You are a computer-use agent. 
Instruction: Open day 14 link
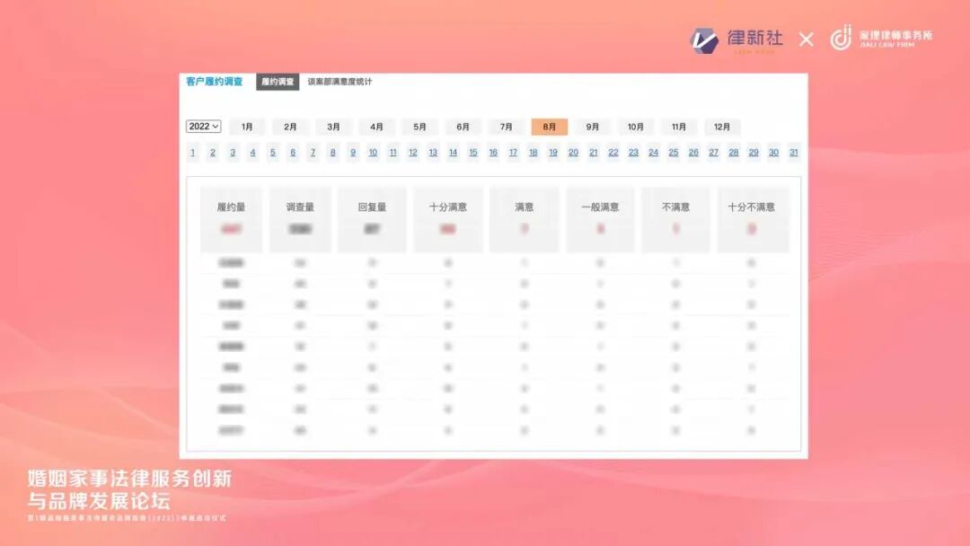[453, 152]
